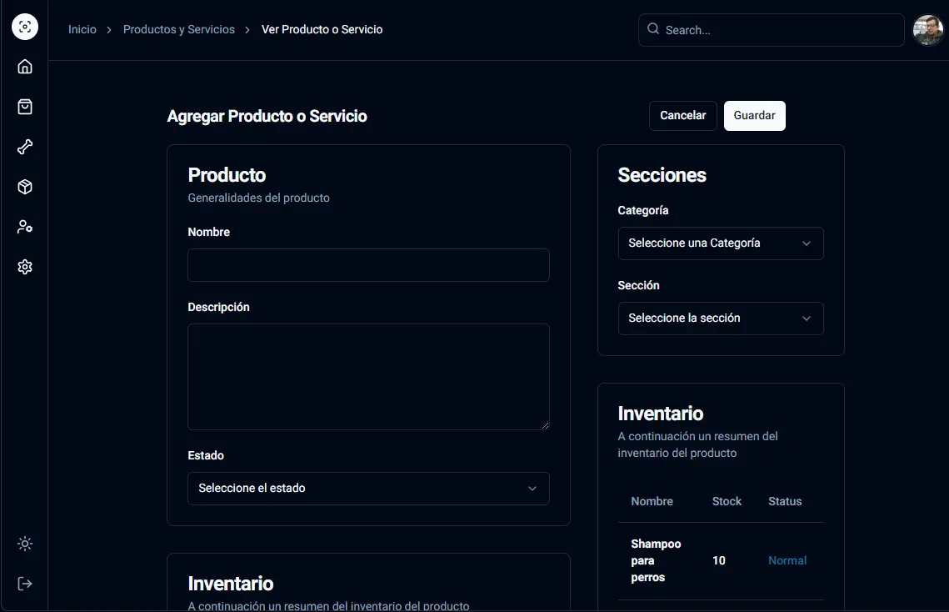Image resolution: width=949 pixels, height=612 pixels.
Task: Click the app logo icon at top left
Action: [24, 26]
